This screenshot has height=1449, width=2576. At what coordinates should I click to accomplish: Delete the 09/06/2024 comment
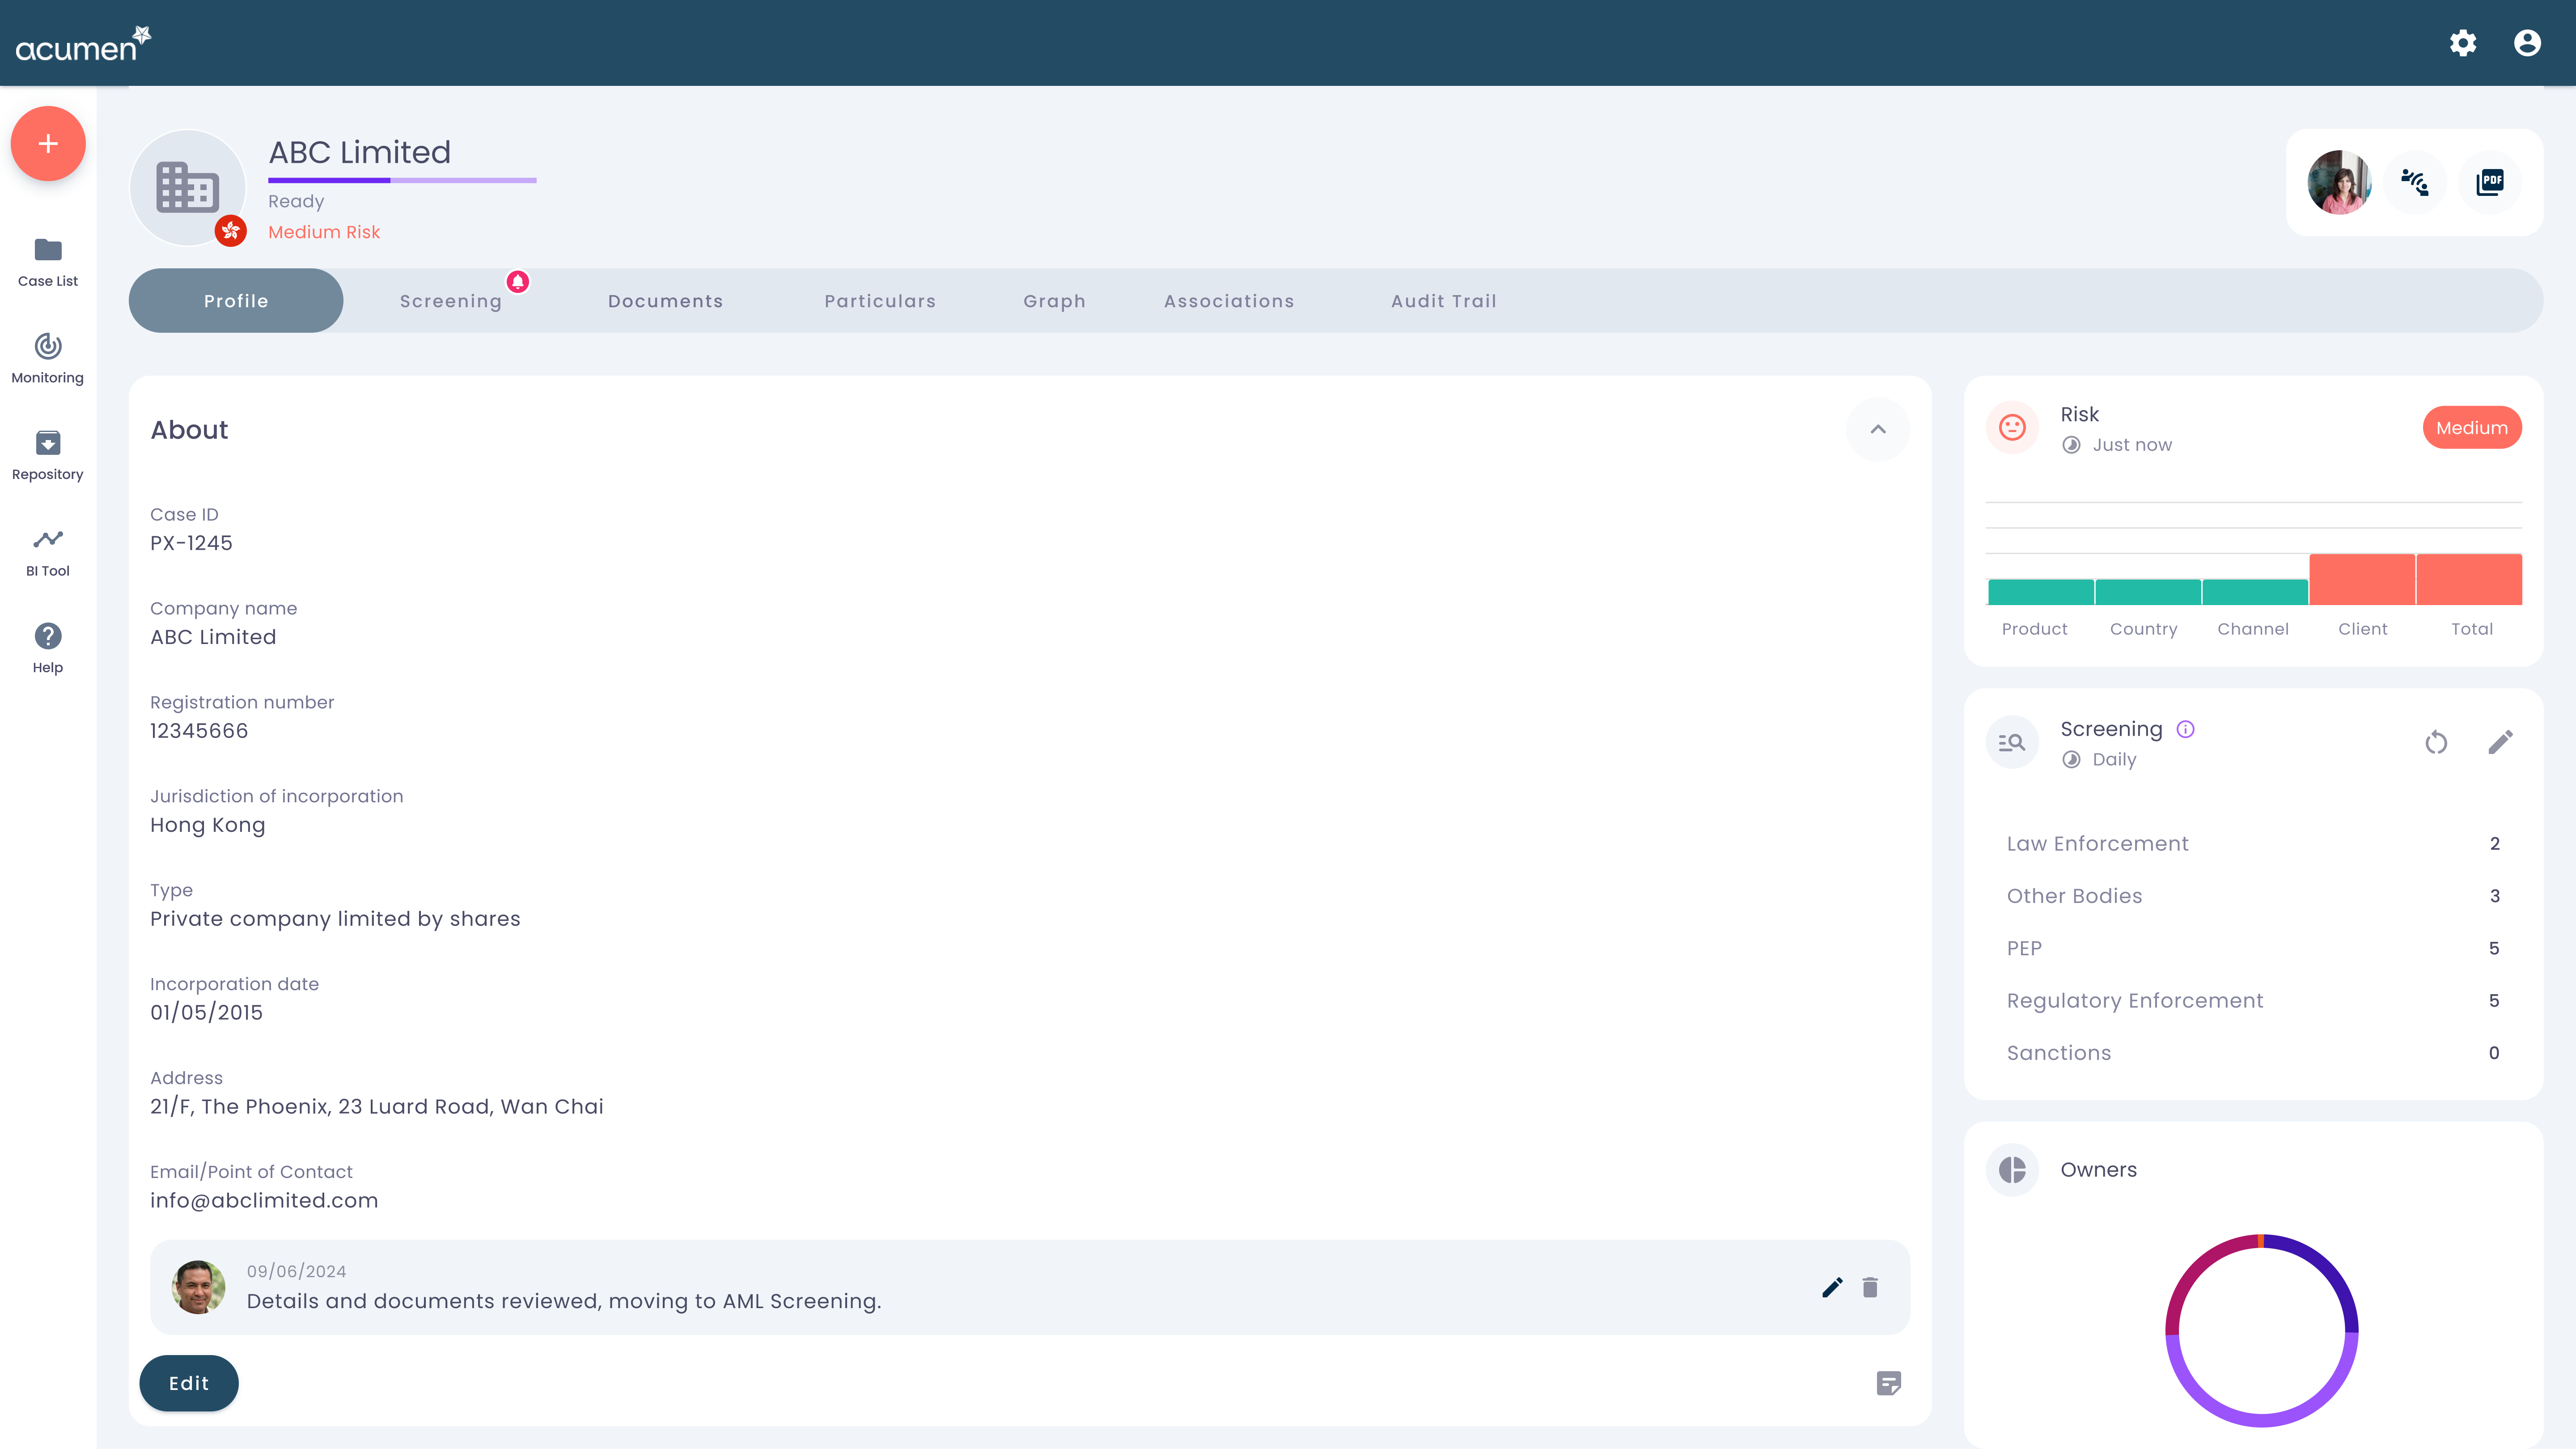(1870, 1287)
